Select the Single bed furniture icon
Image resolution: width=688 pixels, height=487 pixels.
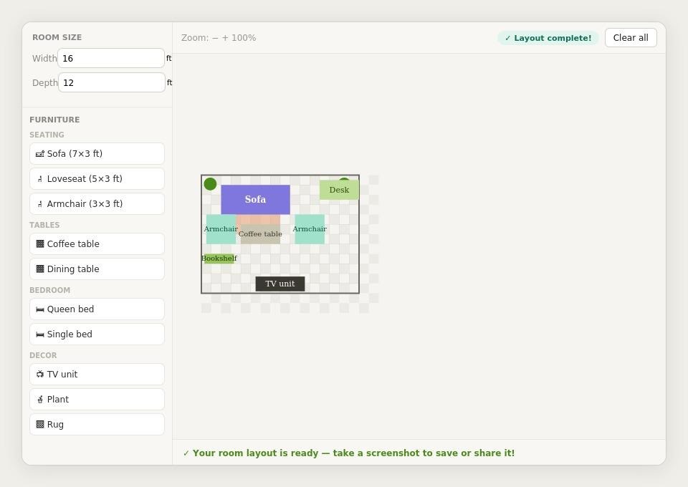40,334
